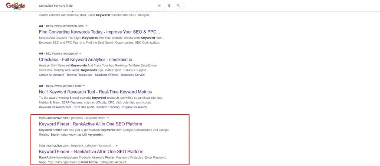
Task: Open No.1 Keyword Research Tool ad
Action: pos(95,92)
